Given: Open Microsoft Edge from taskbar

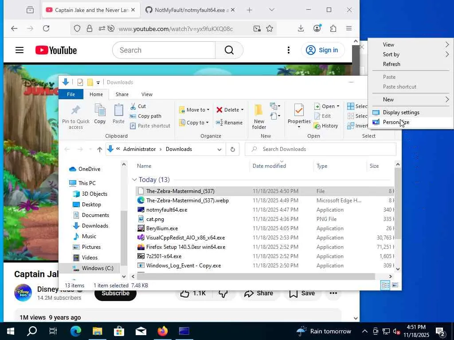Looking at the screenshot, I should 76,331.
